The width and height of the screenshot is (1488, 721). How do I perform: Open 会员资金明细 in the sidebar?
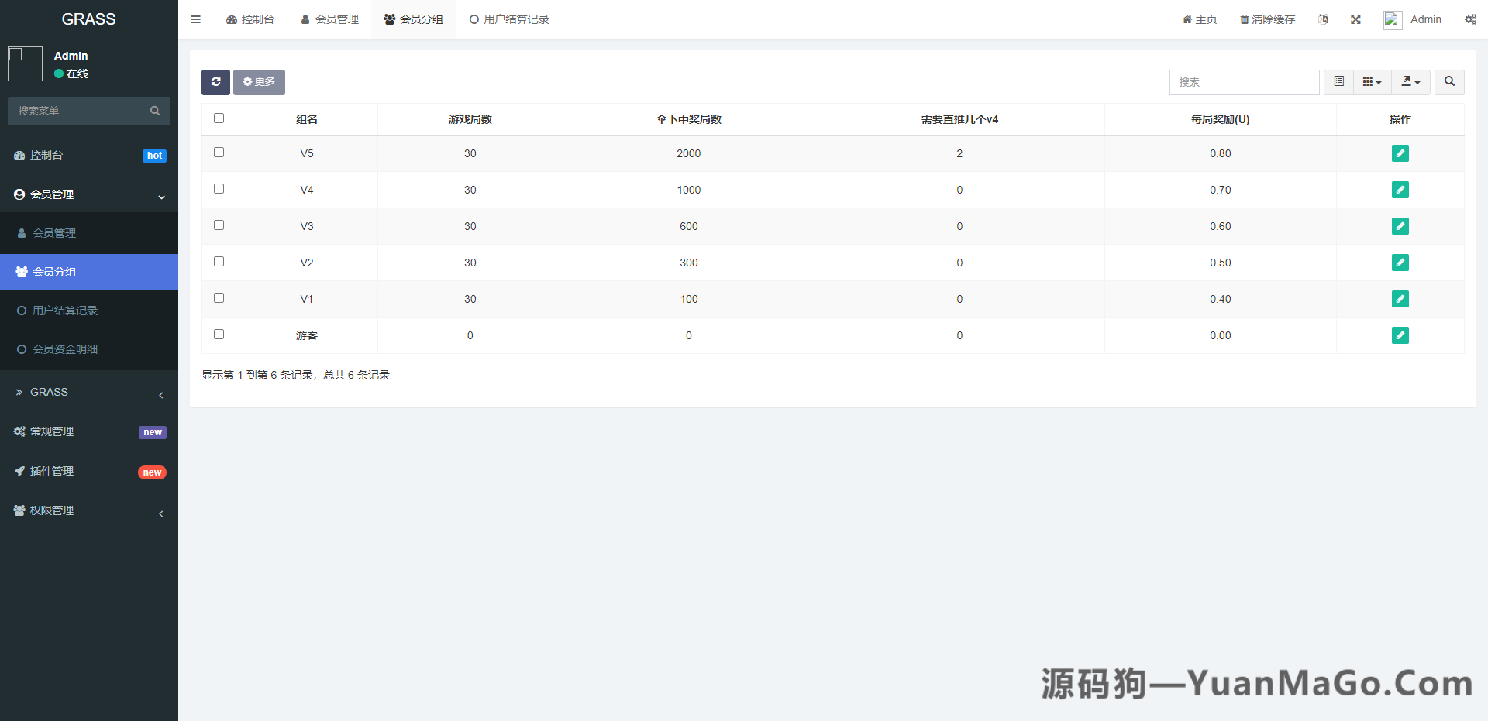tap(65, 348)
